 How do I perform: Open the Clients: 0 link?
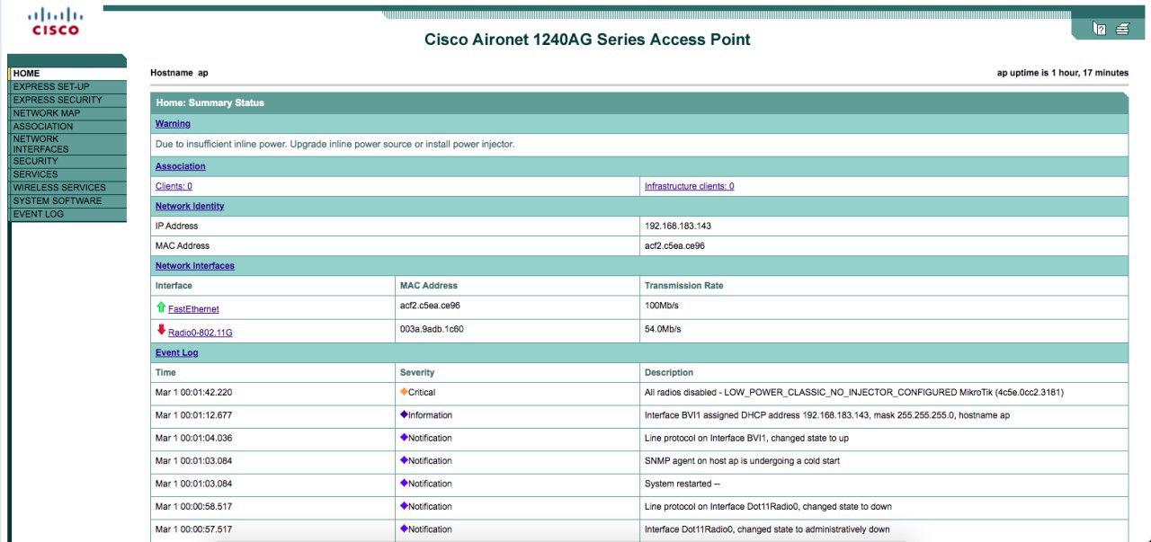[174, 186]
